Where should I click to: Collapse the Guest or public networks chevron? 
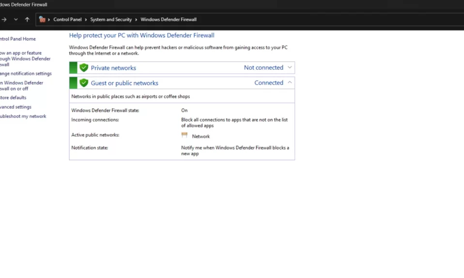290,82
